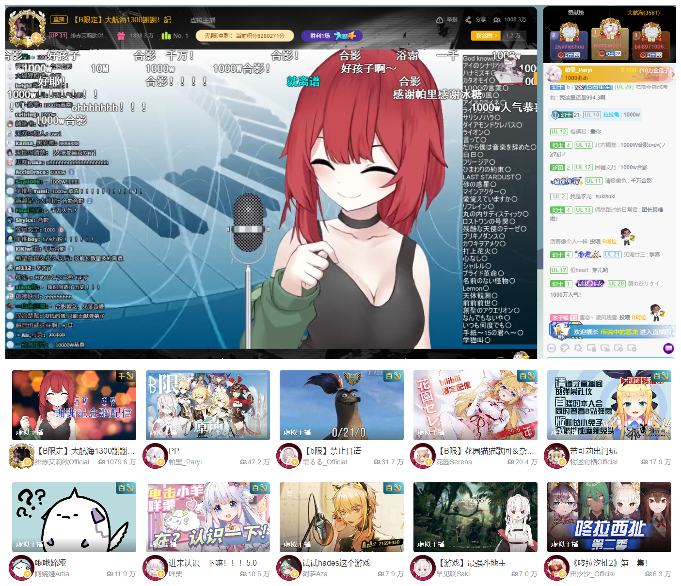Image resolution: width=681 pixels, height=586 pixels.
Task: Click the block keywords chat icon
Action: point(618,348)
